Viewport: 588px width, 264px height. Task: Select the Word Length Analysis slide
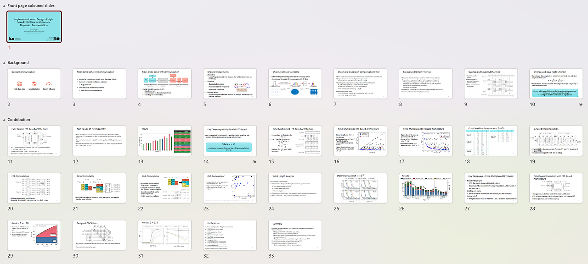tap(295, 188)
